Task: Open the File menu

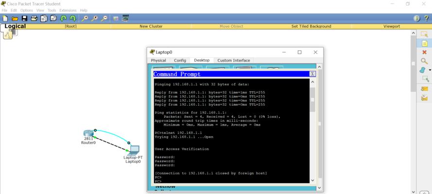Action: tap(5, 11)
